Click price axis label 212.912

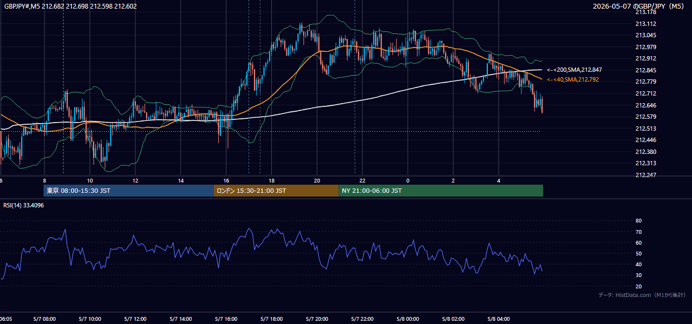645,58
